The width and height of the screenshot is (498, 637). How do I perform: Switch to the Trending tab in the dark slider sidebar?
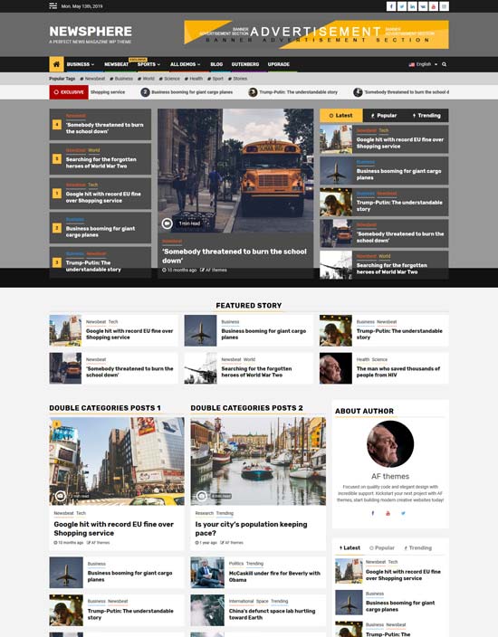click(426, 116)
